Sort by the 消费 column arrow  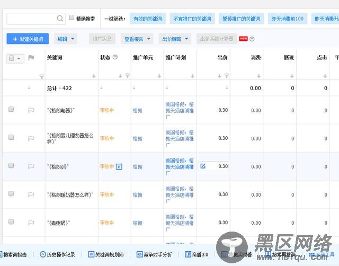click(259, 76)
